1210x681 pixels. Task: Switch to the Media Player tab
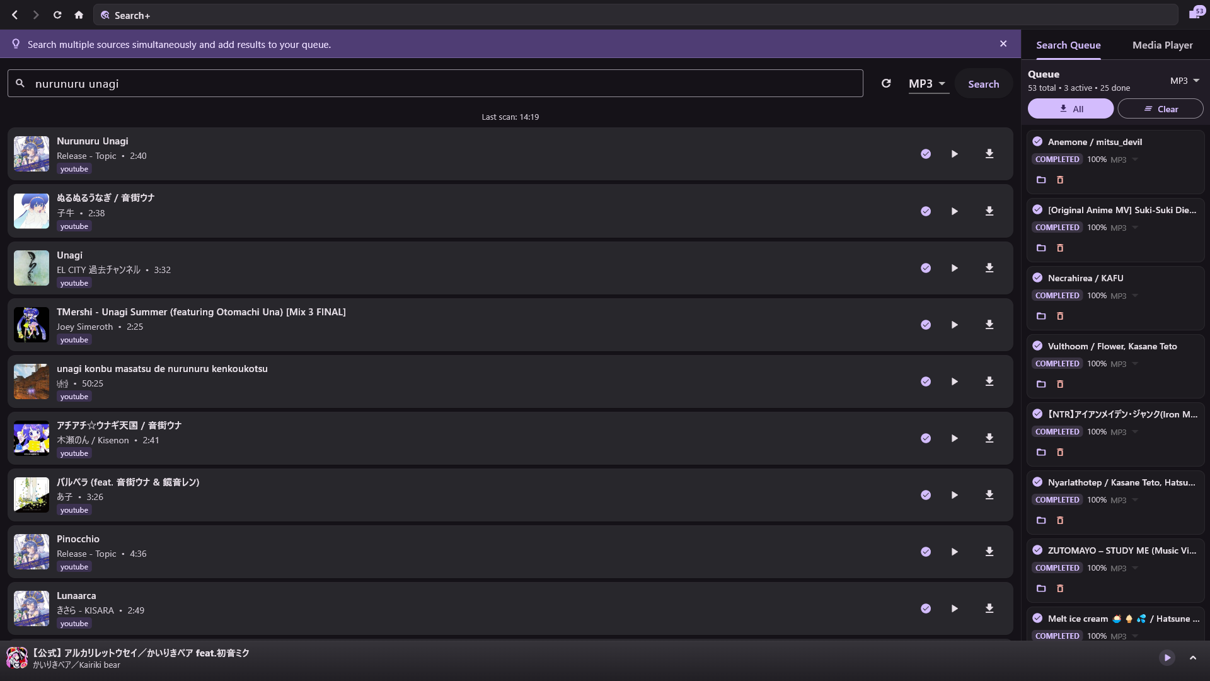pos(1162,45)
